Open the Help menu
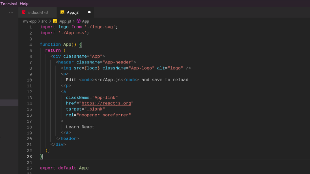Image resolution: width=310 pixels, height=174 pixels. pyautogui.click(x=24, y=3)
